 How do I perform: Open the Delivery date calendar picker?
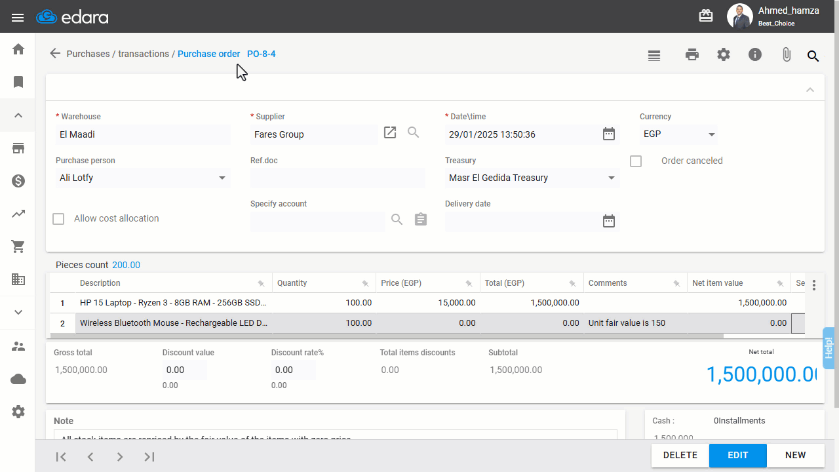pyautogui.click(x=609, y=221)
